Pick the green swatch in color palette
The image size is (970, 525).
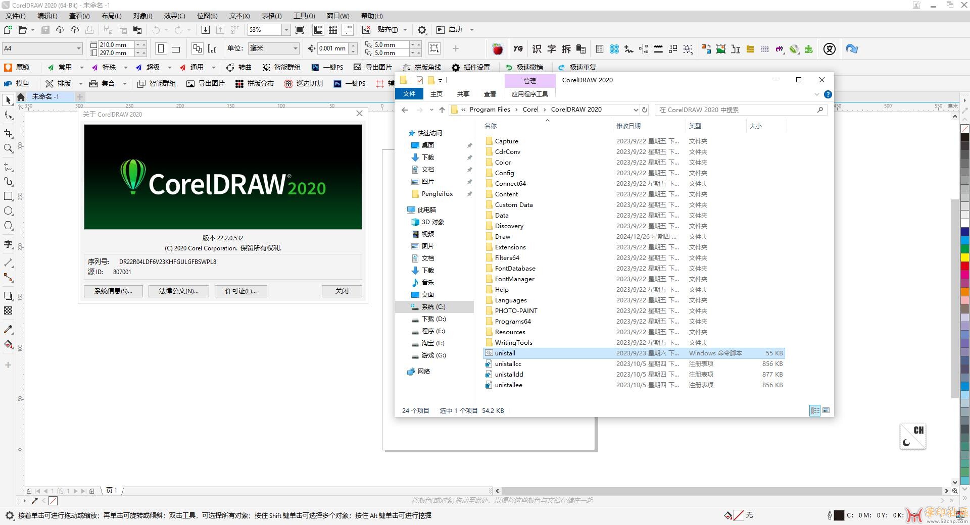(964, 249)
